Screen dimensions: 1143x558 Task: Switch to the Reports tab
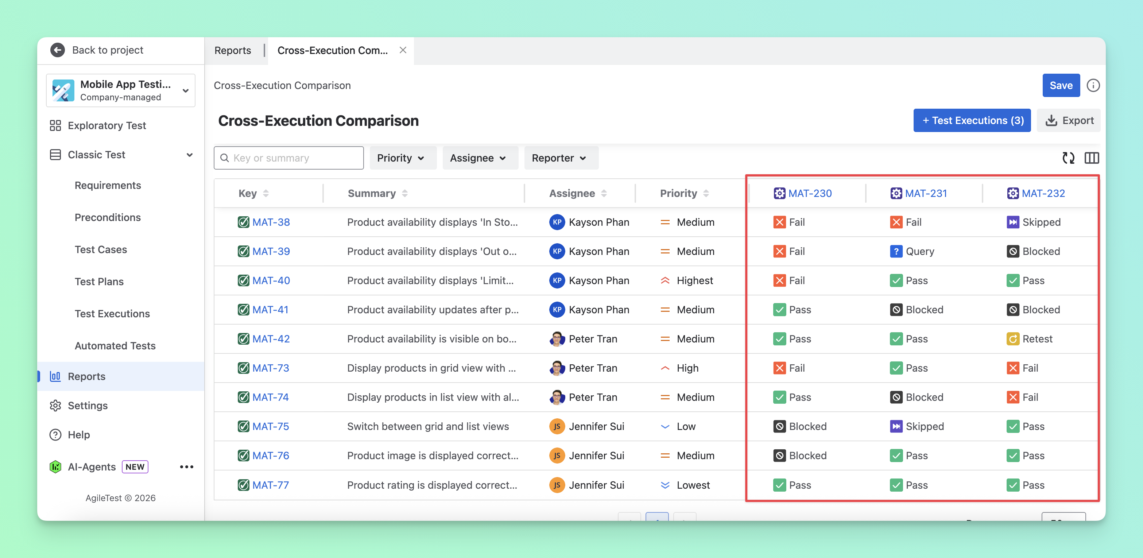[x=233, y=51]
